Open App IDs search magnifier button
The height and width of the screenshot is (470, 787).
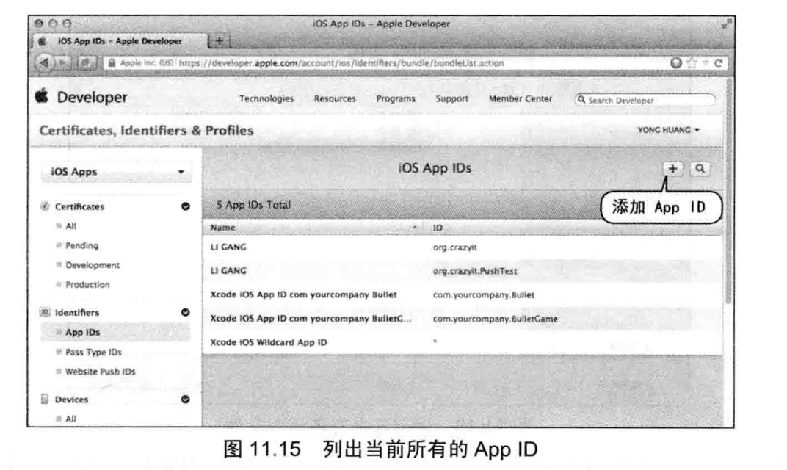click(x=700, y=169)
